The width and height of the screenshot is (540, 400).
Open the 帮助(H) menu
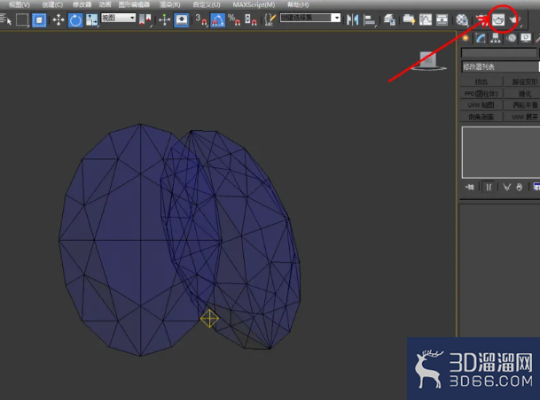point(298,4)
